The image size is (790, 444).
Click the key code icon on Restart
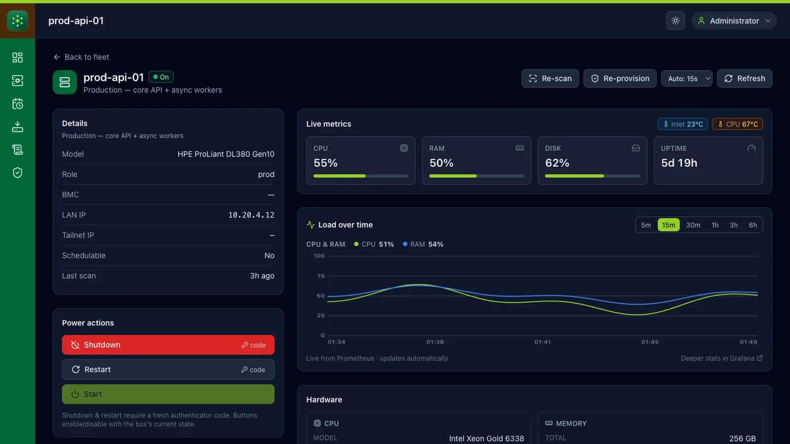pos(244,370)
